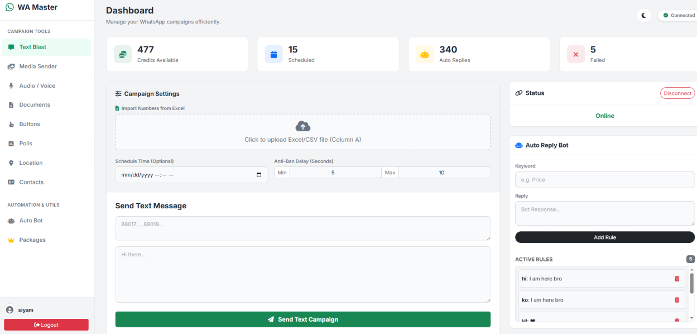Toggle dark mode with the moon icon
The width and height of the screenshot is (697, 334).
pyautogui.click(x=643, y=15)
